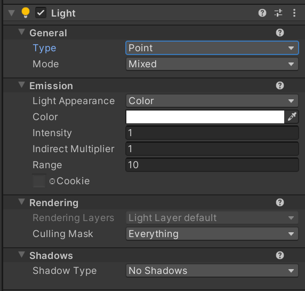This screenshot has width=305, height=291.
Task: Pick color with the eyedropper icon
Action: point(292,117)
